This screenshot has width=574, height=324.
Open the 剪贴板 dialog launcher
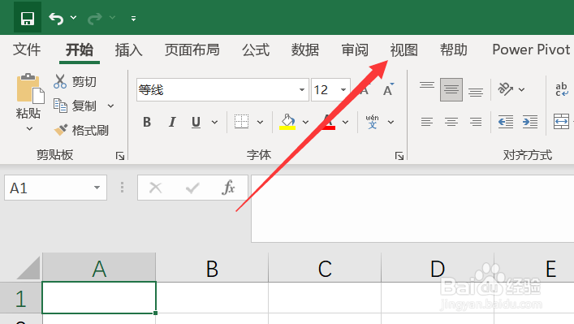click(120, 156)
